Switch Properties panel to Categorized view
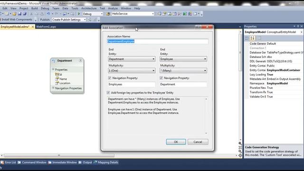 [x=247, y=38]
